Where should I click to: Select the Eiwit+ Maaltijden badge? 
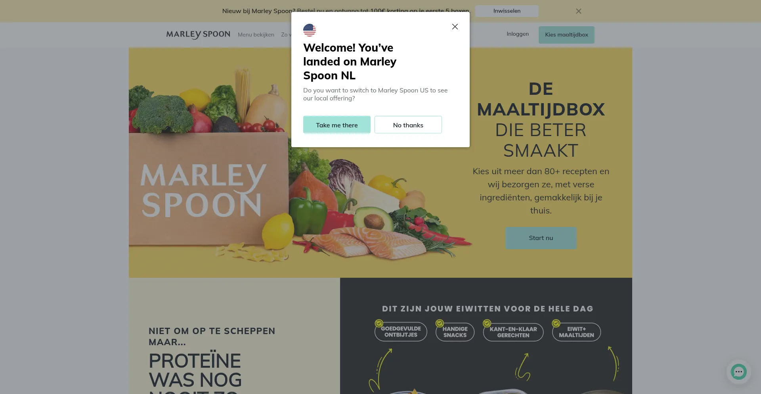576,332
